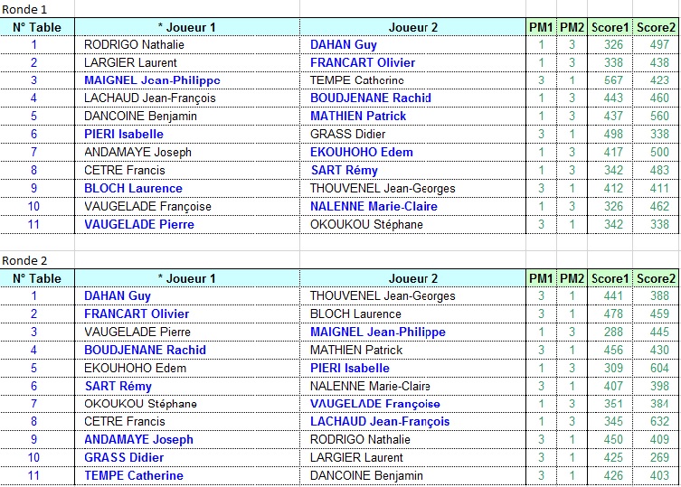The width and height of the screenshot is (681, 487).
Task: Click 'PM2' header in Ronde 2
Action: click(x=572, y=278)
